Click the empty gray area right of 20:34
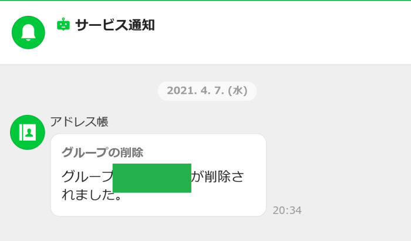This screenshot has height=241, width=411. 356,211
